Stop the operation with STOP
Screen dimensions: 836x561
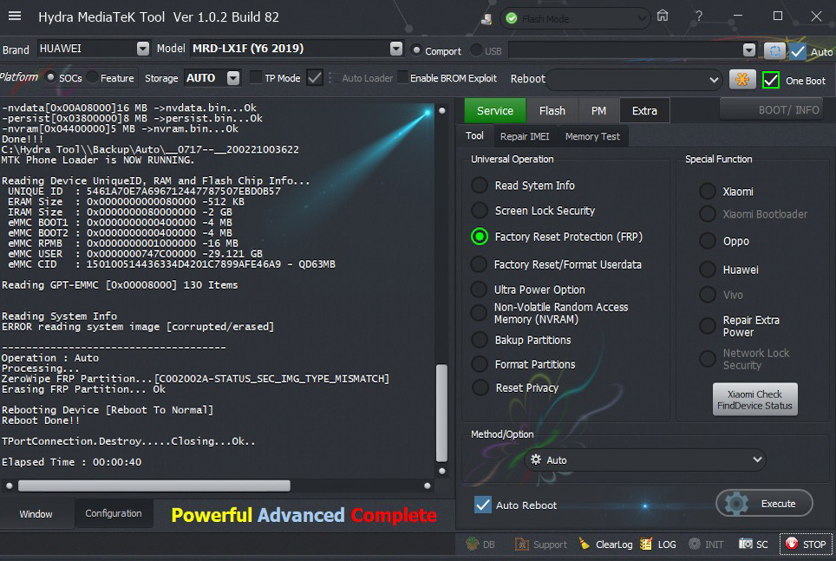(805, 544)
